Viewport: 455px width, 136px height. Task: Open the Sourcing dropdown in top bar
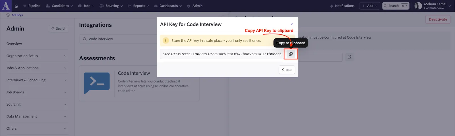(111, 6)
